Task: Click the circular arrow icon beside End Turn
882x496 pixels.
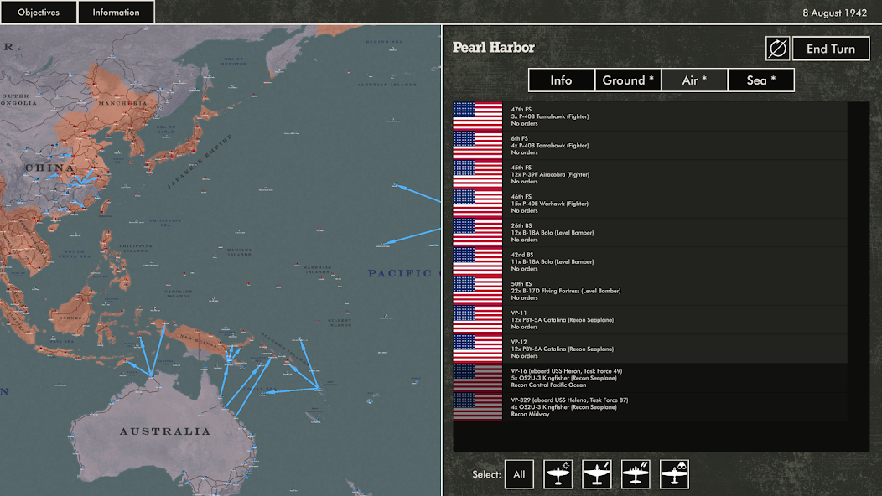Action: pyautogui.click(x=777, y=49)
